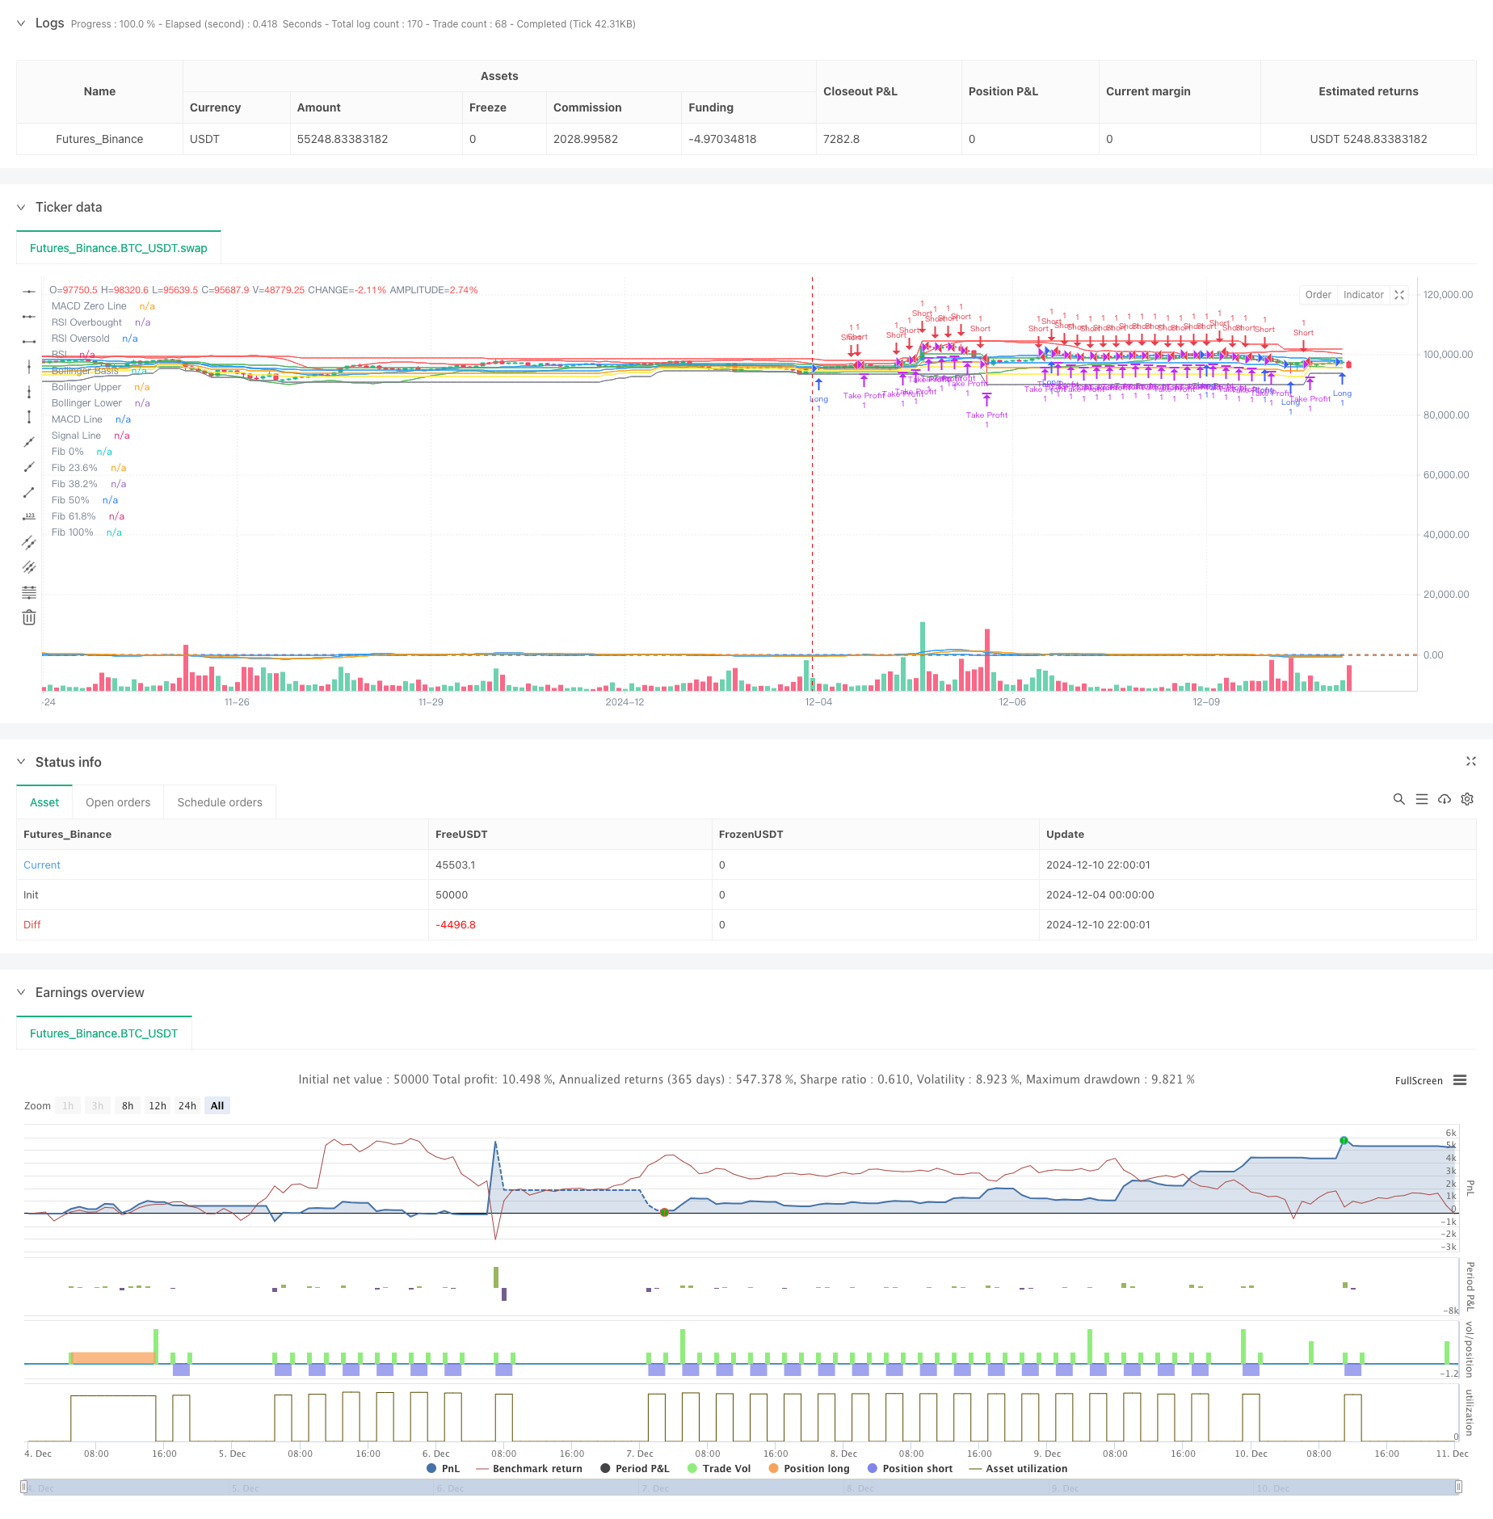Toggle the Position short series in legend
The image size is (1493, 1519).
(910, 1468)
